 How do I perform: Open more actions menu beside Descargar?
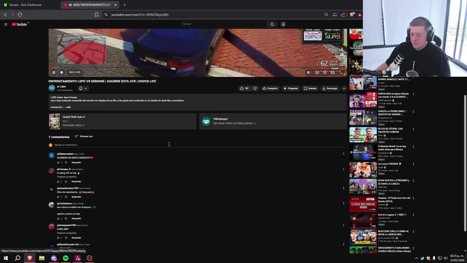(x=344, y=88)
